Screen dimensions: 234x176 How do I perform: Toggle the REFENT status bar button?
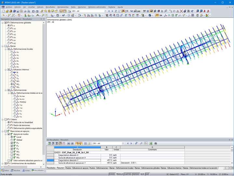pyautogui.click(x=136, y=174)
